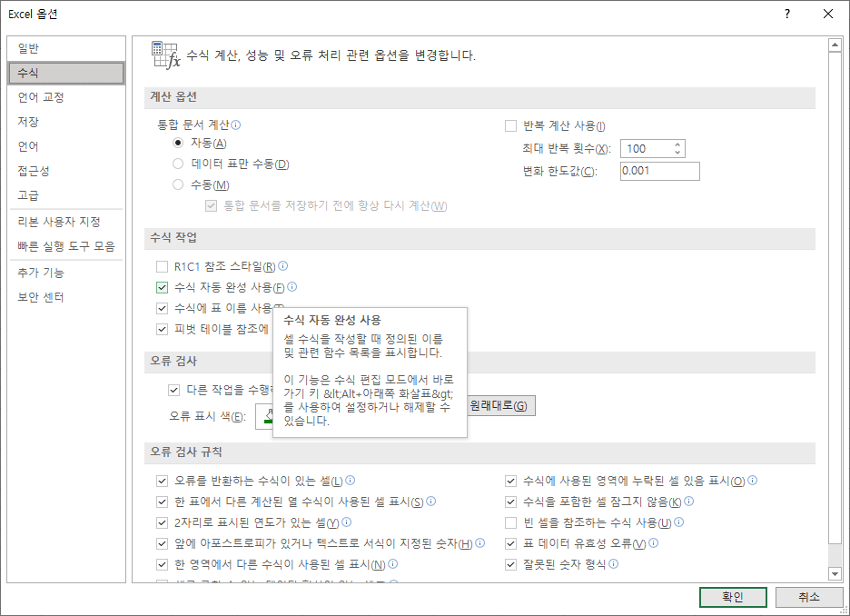Click info icon for 잘못된 숫자 형식

(x=613, y=563)
